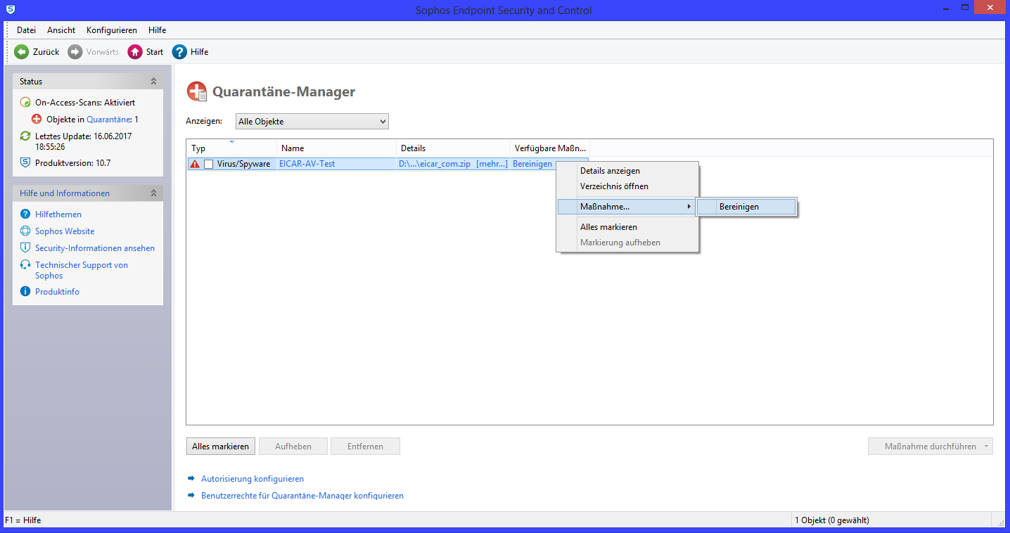The width and height of the screenshot is (1010, 533).
Task: Click the Sophos shield icon in the title bar
Action: pyautogui.click(x=11, y=10)
